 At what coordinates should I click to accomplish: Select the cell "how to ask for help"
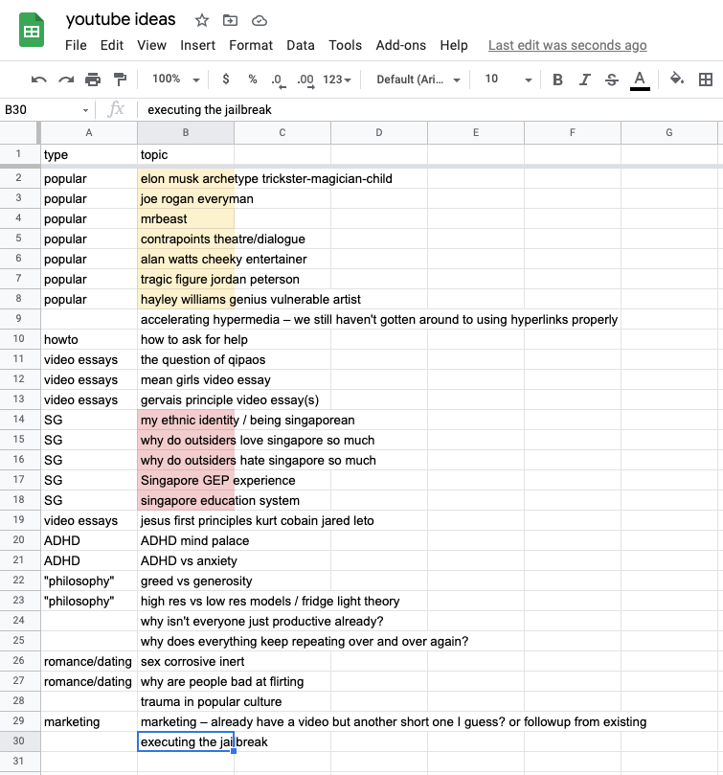click(x=186, y=339)
